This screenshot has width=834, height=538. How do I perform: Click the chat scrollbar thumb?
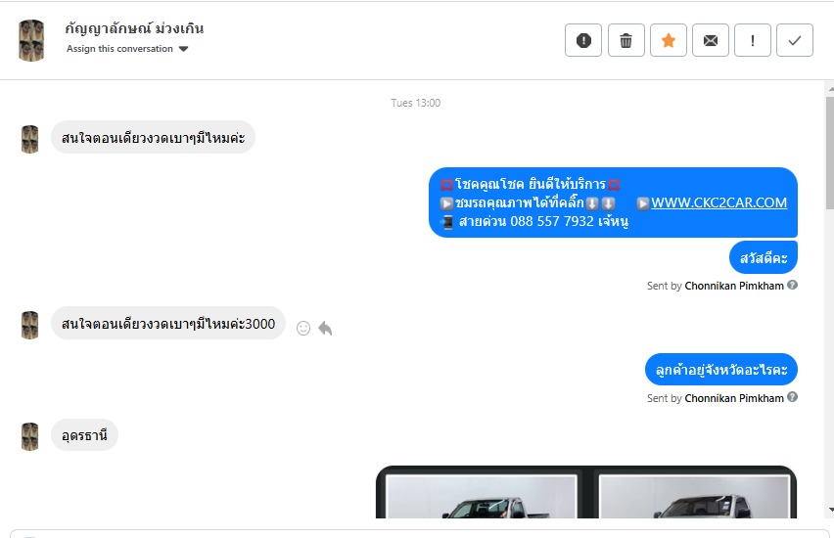point(830,154)
